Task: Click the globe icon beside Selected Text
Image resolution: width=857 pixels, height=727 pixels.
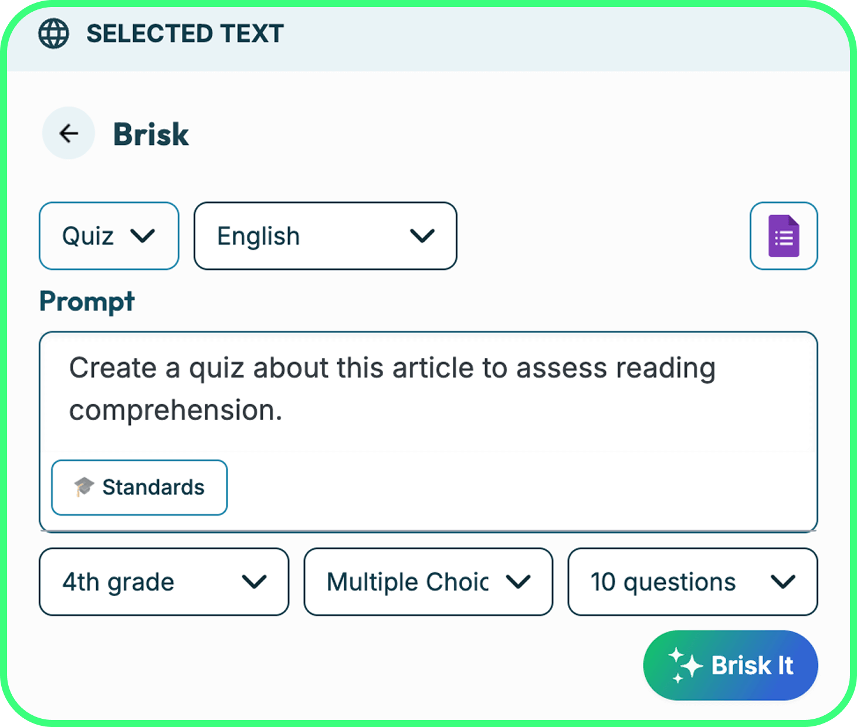Action: point(53,33)
